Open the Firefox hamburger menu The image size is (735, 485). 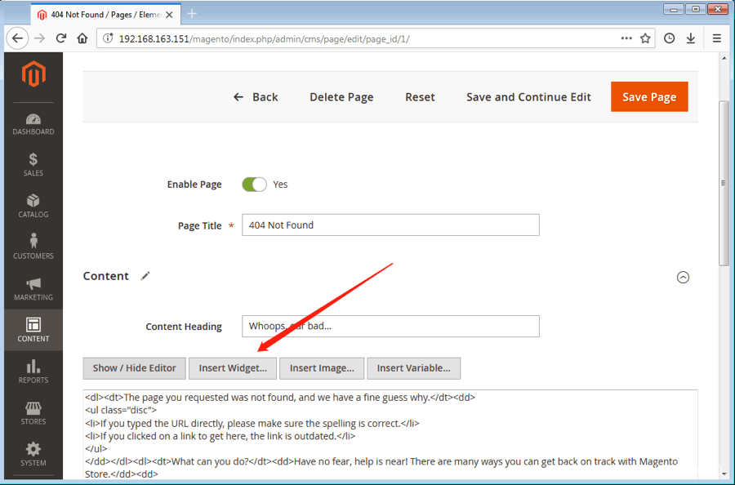[716, 38]
